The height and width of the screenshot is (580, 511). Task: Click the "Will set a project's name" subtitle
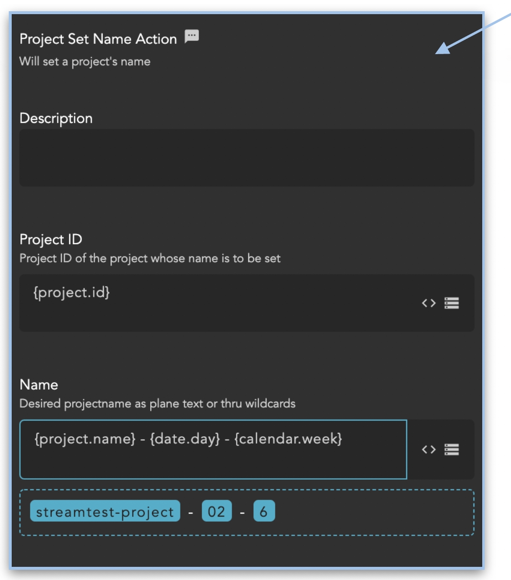tap(85, 62)
